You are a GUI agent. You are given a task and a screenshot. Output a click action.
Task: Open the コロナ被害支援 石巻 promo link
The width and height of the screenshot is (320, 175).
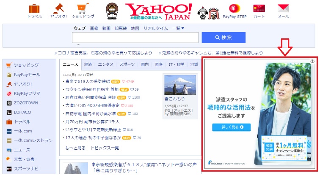click(x=105, y=53)
